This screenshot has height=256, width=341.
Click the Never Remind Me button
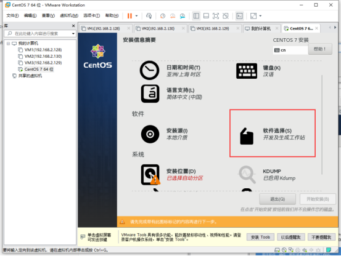point(321,237)
